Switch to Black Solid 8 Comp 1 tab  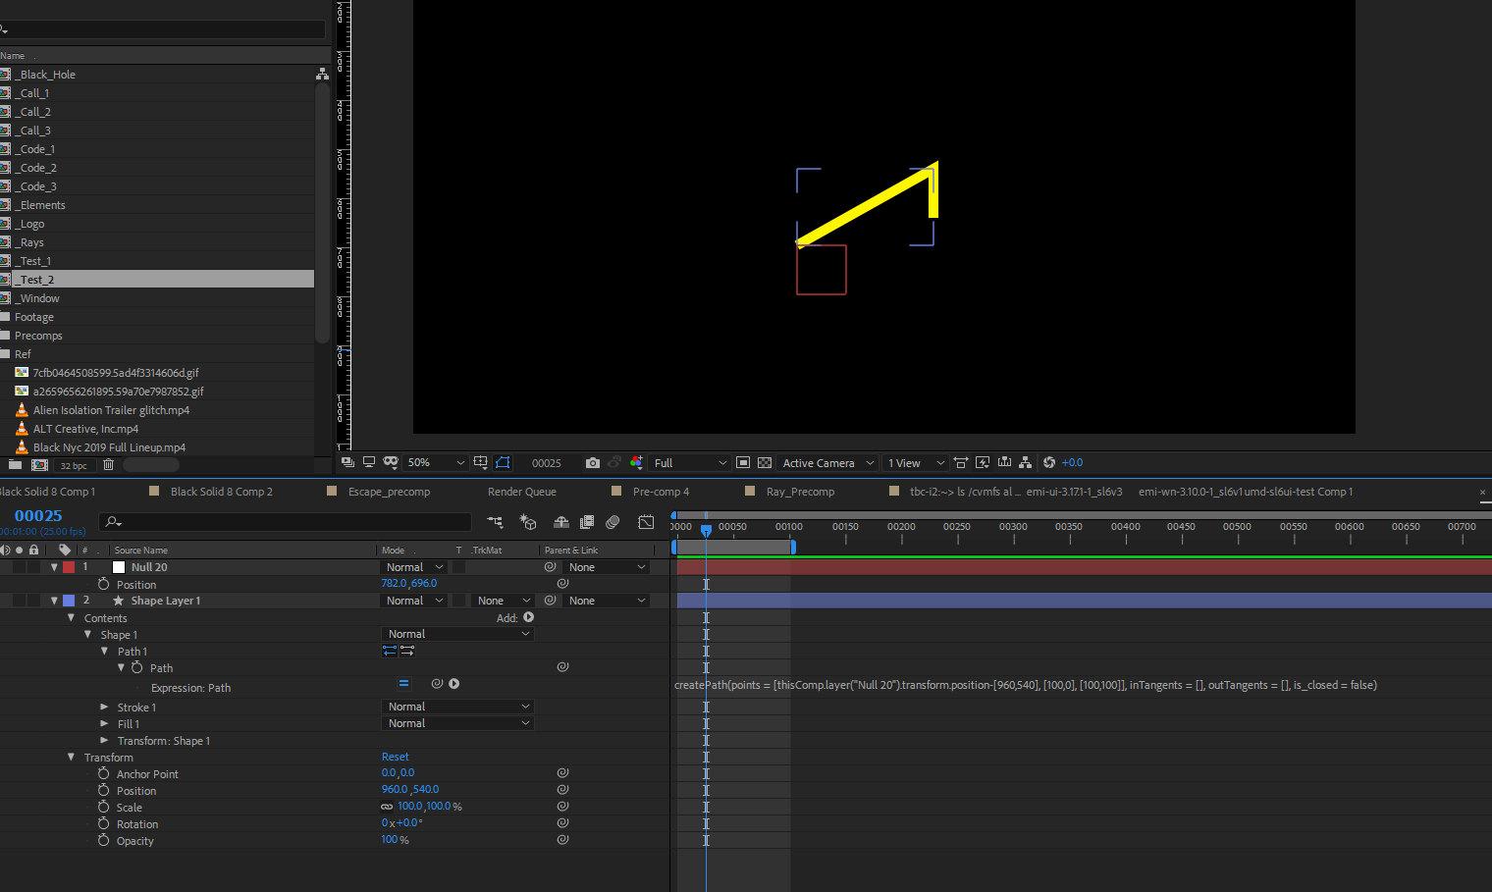(x=47, y=492)
